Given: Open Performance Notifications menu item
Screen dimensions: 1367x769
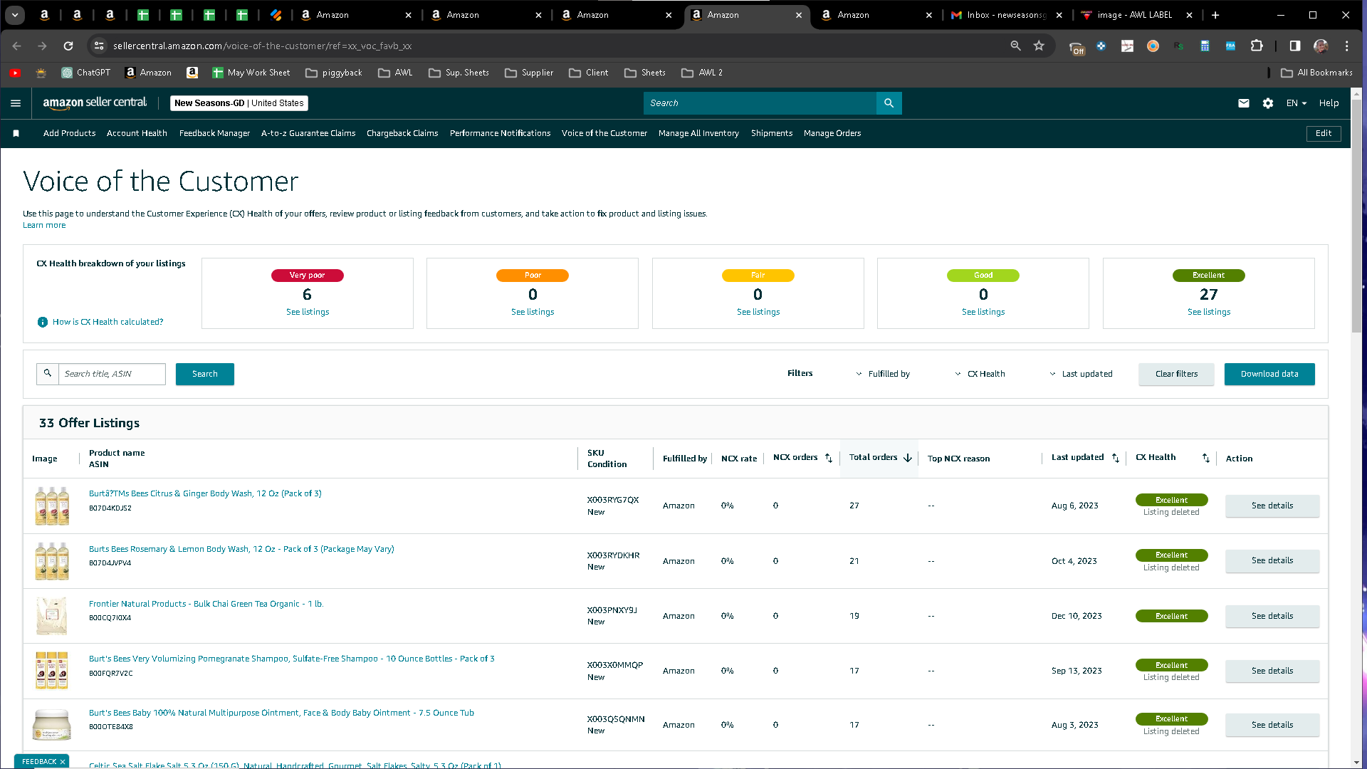Looking at the screenshot, I should pos(500,133).
